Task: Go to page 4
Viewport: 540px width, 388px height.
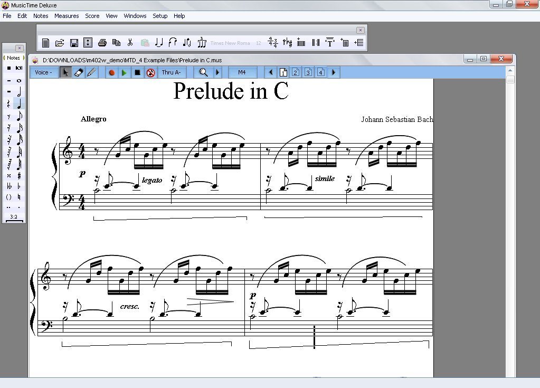Action: pyautogui.click(x=321, y=72)
